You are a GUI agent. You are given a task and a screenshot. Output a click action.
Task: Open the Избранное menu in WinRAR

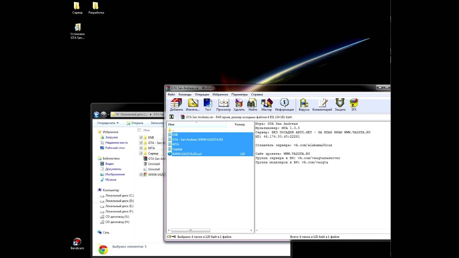point(220,95)
